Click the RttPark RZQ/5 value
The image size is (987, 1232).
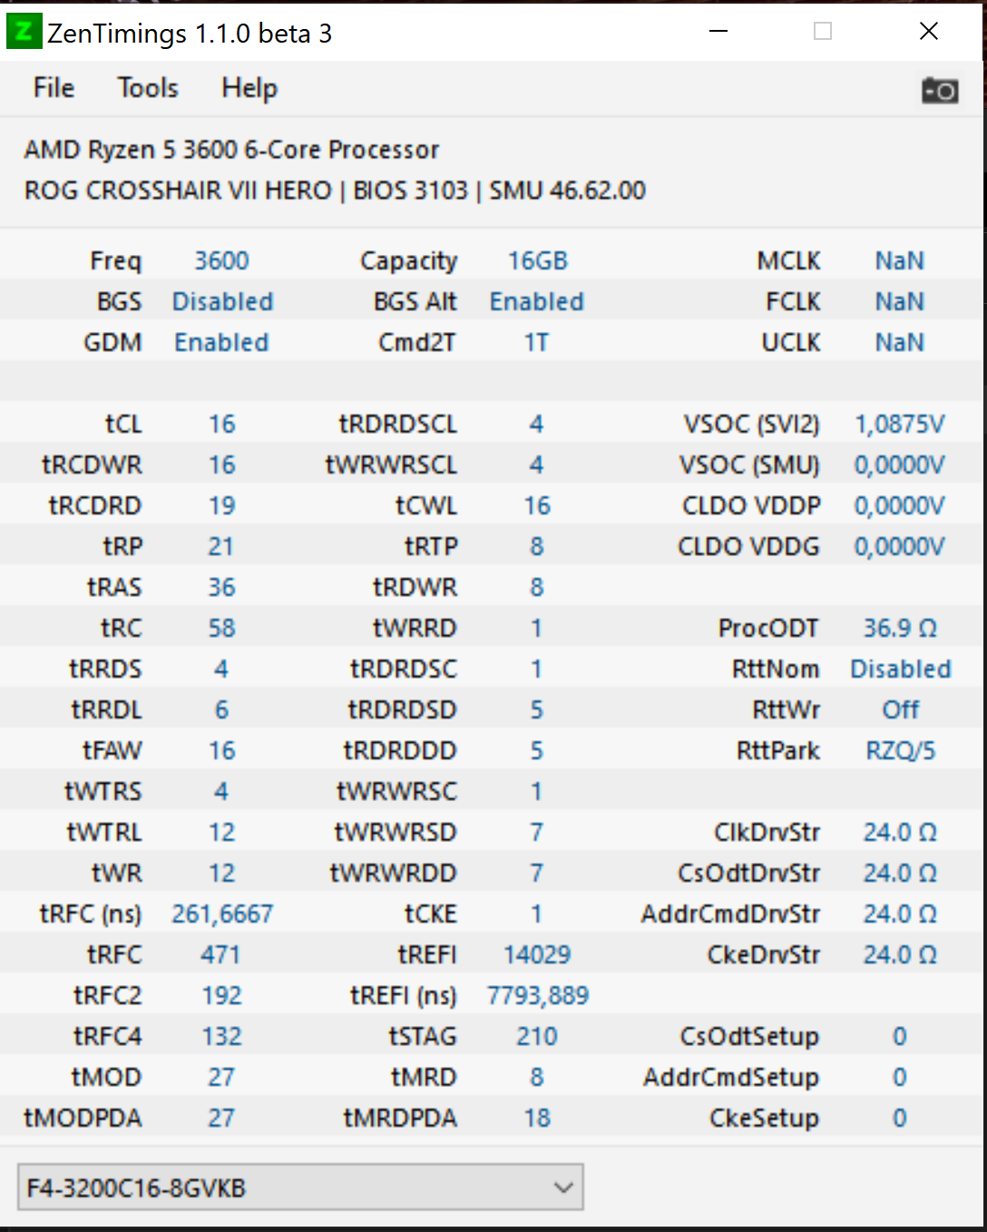pyautogui.click(x=900, y=751)
